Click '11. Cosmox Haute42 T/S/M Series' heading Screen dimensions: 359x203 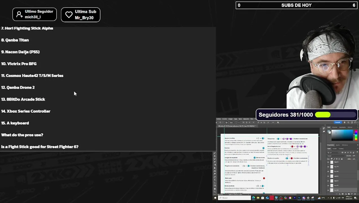(x=32, y=76)
